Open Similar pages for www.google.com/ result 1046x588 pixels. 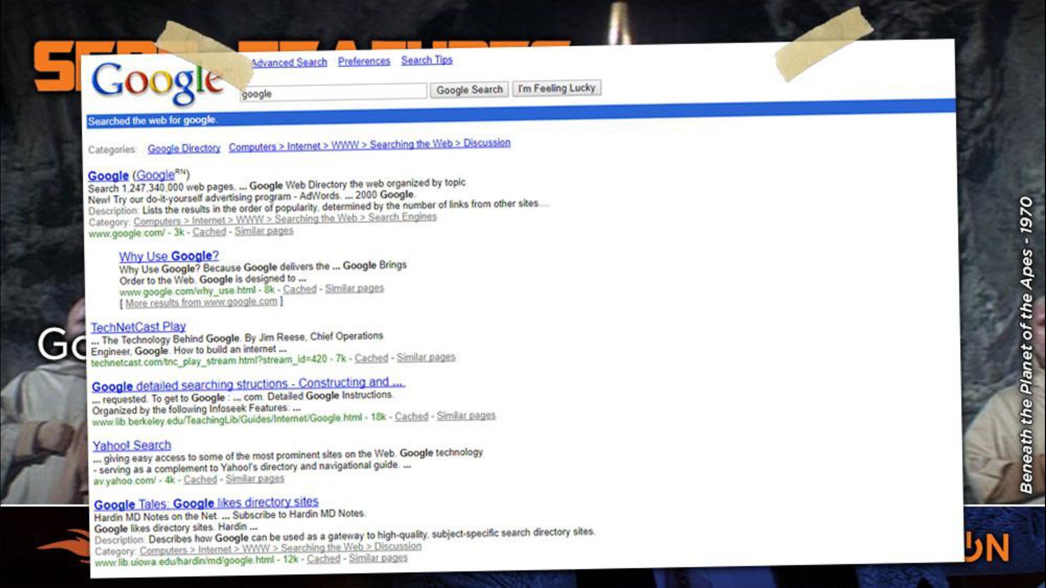pyautogui.click(x=264, y=231)
